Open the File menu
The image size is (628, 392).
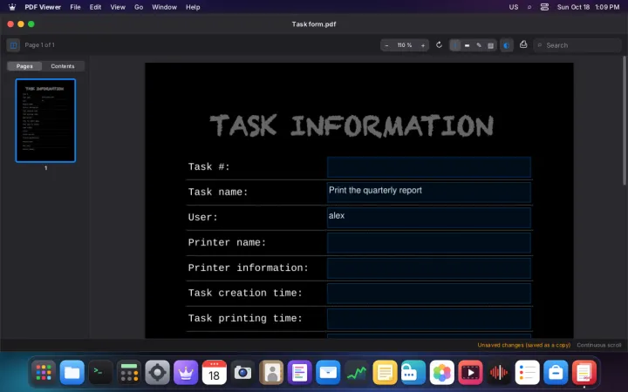[75, 7]
